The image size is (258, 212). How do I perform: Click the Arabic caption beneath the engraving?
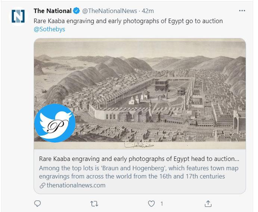pos(141,145)
